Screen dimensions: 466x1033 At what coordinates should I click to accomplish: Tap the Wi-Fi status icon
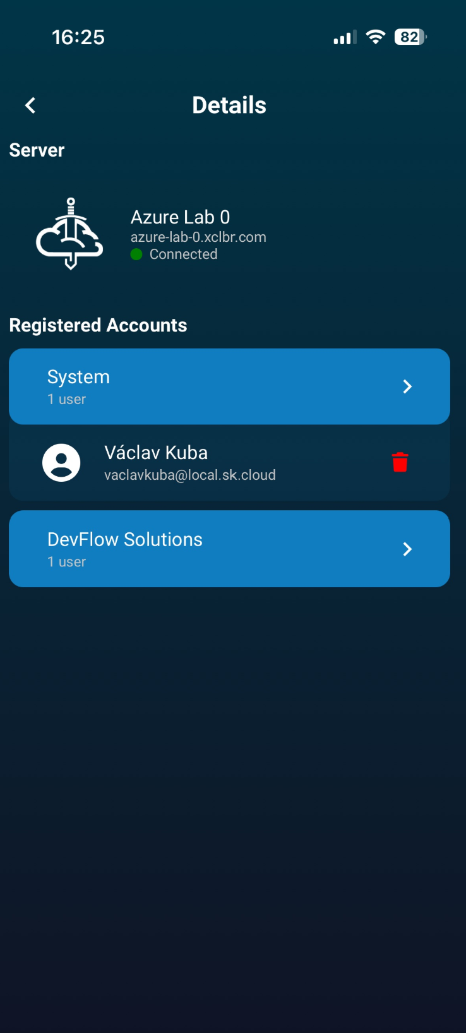click(x=376, y=37)
